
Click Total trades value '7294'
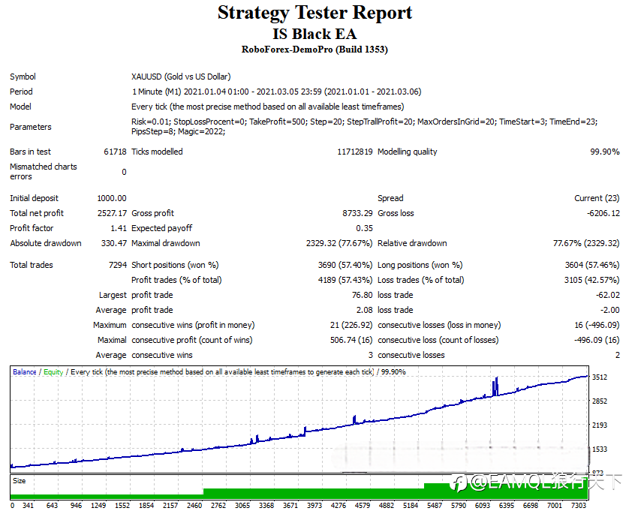(118, 265)
